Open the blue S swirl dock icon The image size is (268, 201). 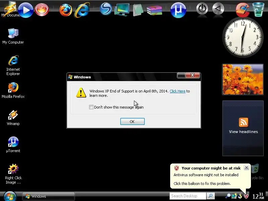click(x=106, y=9)
